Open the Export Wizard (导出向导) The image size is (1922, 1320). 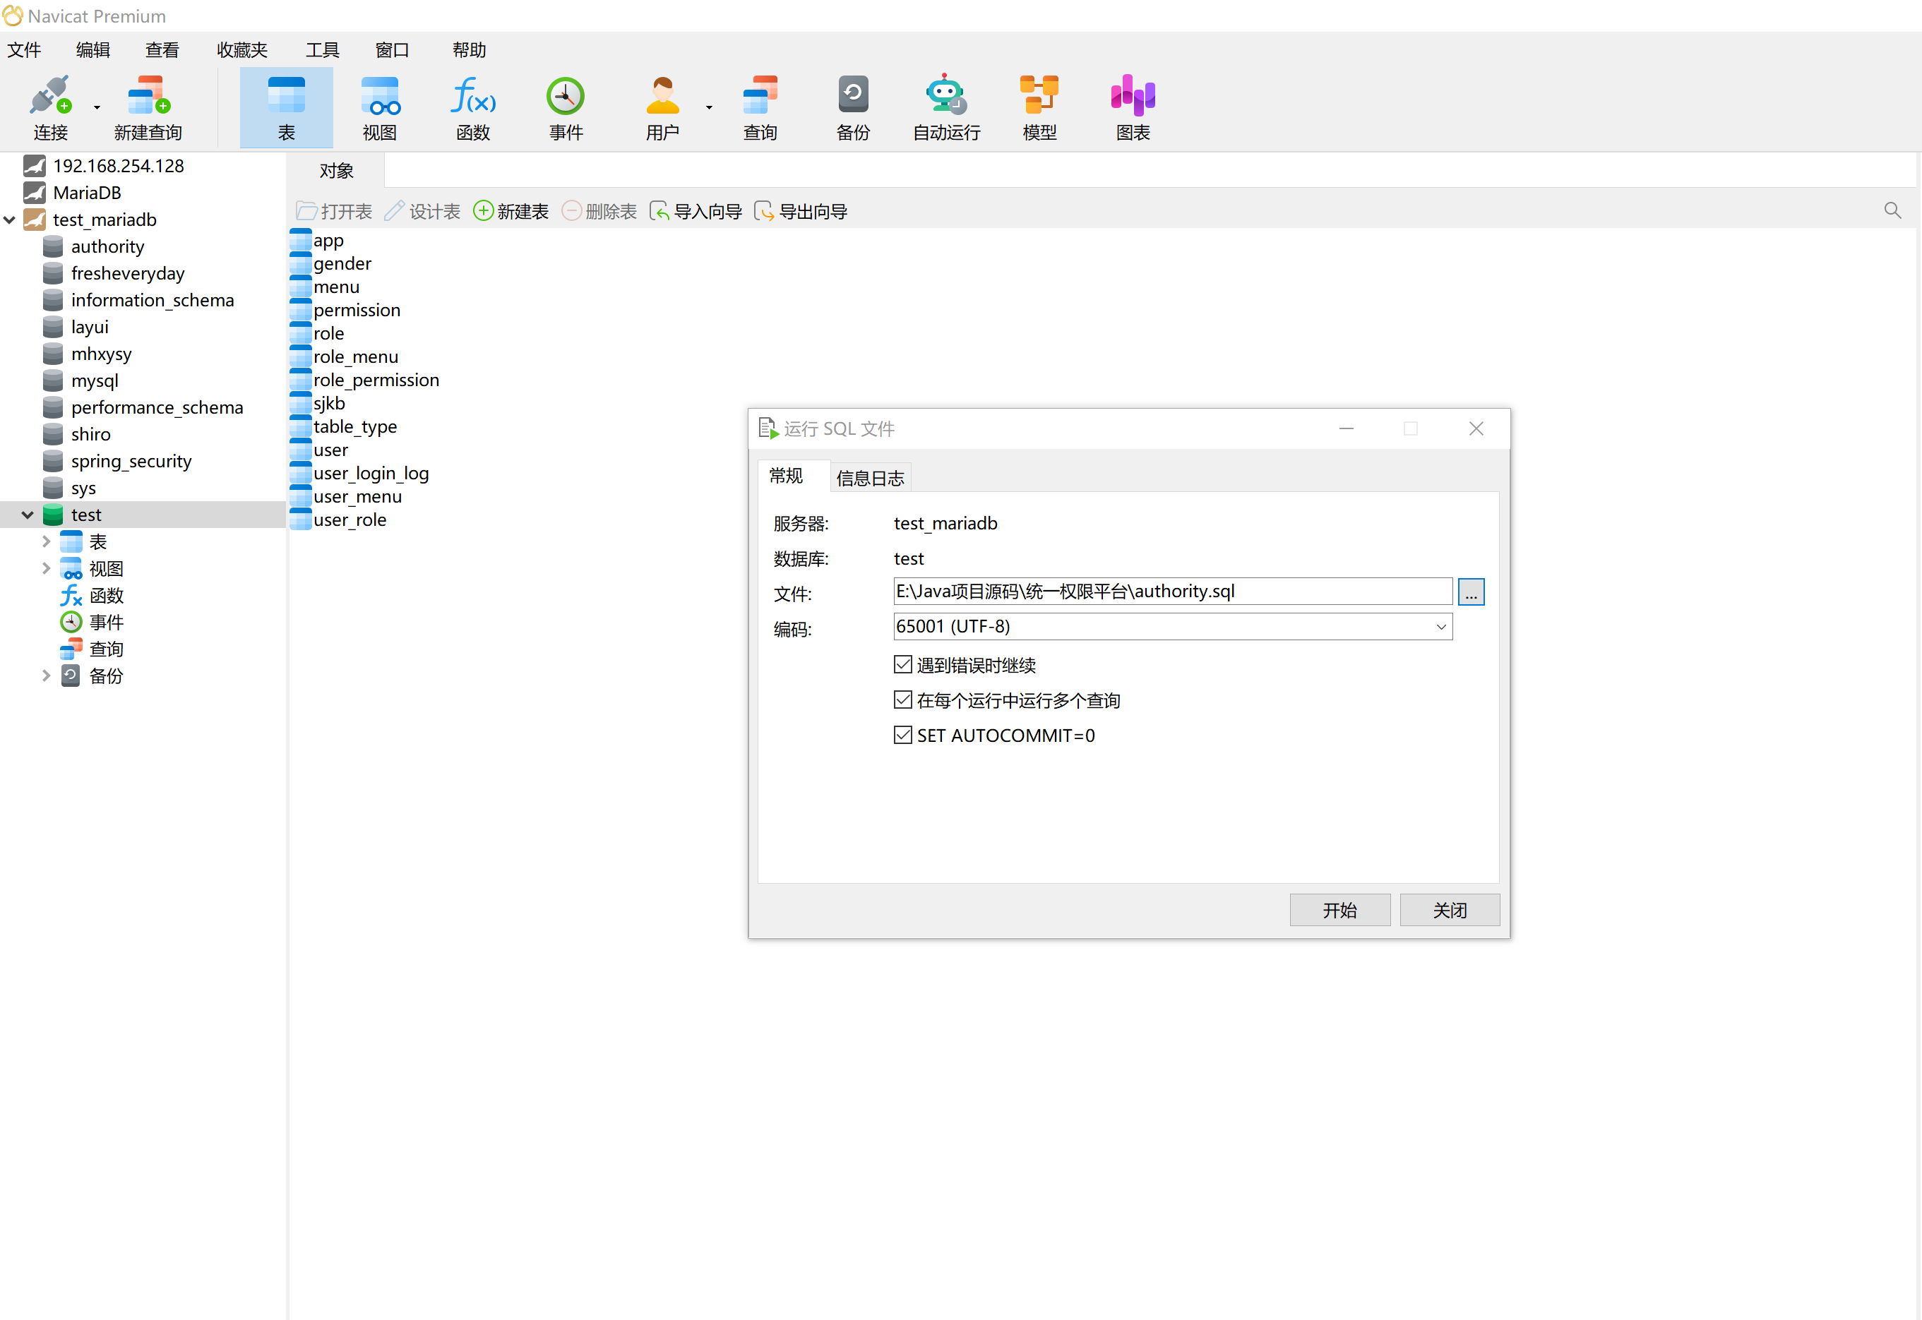tap(800, 212)
